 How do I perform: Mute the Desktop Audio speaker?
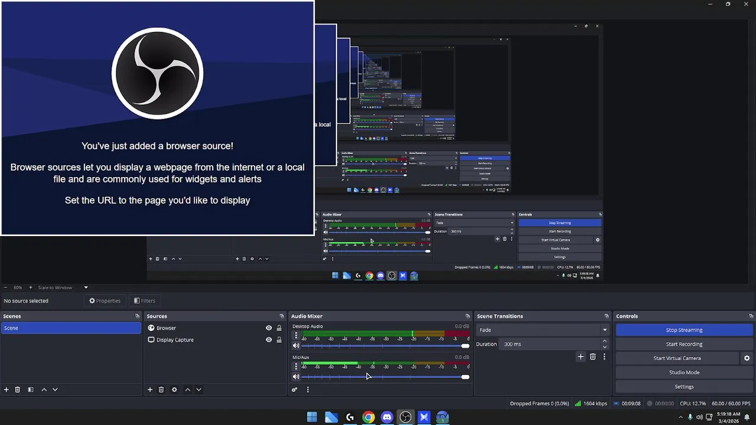296,346
